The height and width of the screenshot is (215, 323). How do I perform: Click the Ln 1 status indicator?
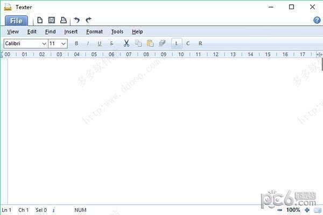(6, 210)
